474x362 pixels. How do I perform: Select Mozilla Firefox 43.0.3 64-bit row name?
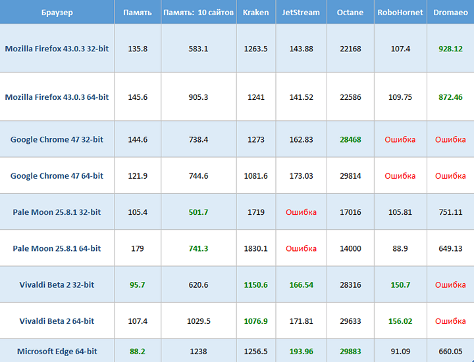click(x=57, y=97)
